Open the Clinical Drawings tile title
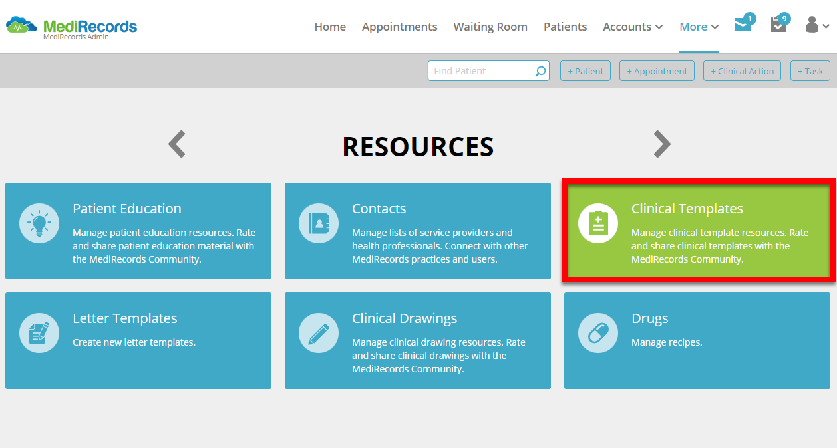Screen dimensions: 837x448 (405, 318)
